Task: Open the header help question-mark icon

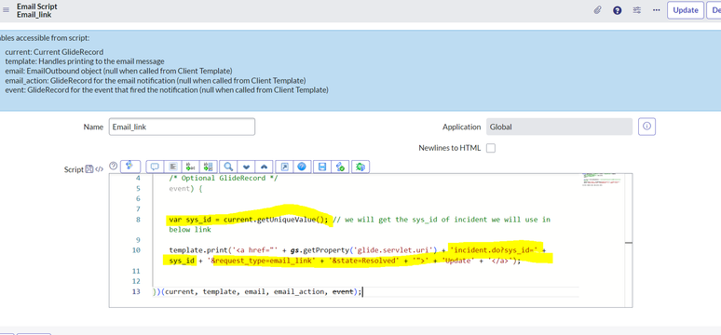Action: click(617, 10)
